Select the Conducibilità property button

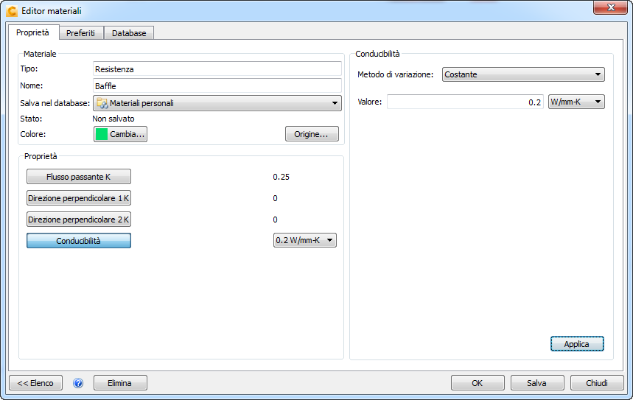(x=79, y=241)
